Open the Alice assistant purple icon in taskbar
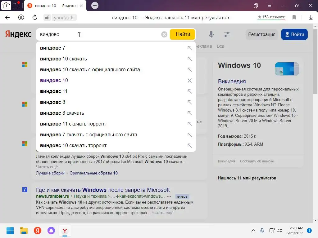The width and height of the screenshot is (318, 238). (x=51, y=231)
